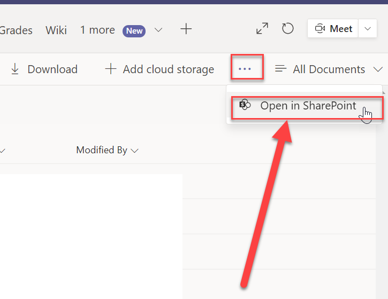Viewport: 388px width, 299px height.
Task: Start a meeting with Meet button
Action: (332, 28)
